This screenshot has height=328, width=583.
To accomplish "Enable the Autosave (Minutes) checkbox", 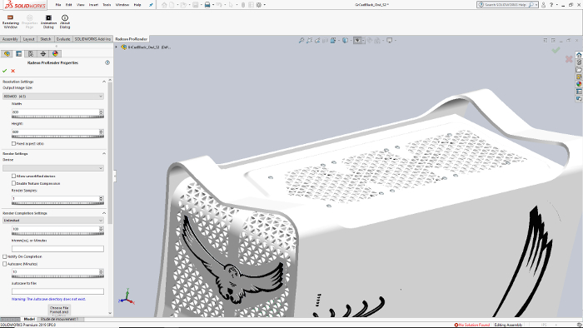I will (5, 264).
